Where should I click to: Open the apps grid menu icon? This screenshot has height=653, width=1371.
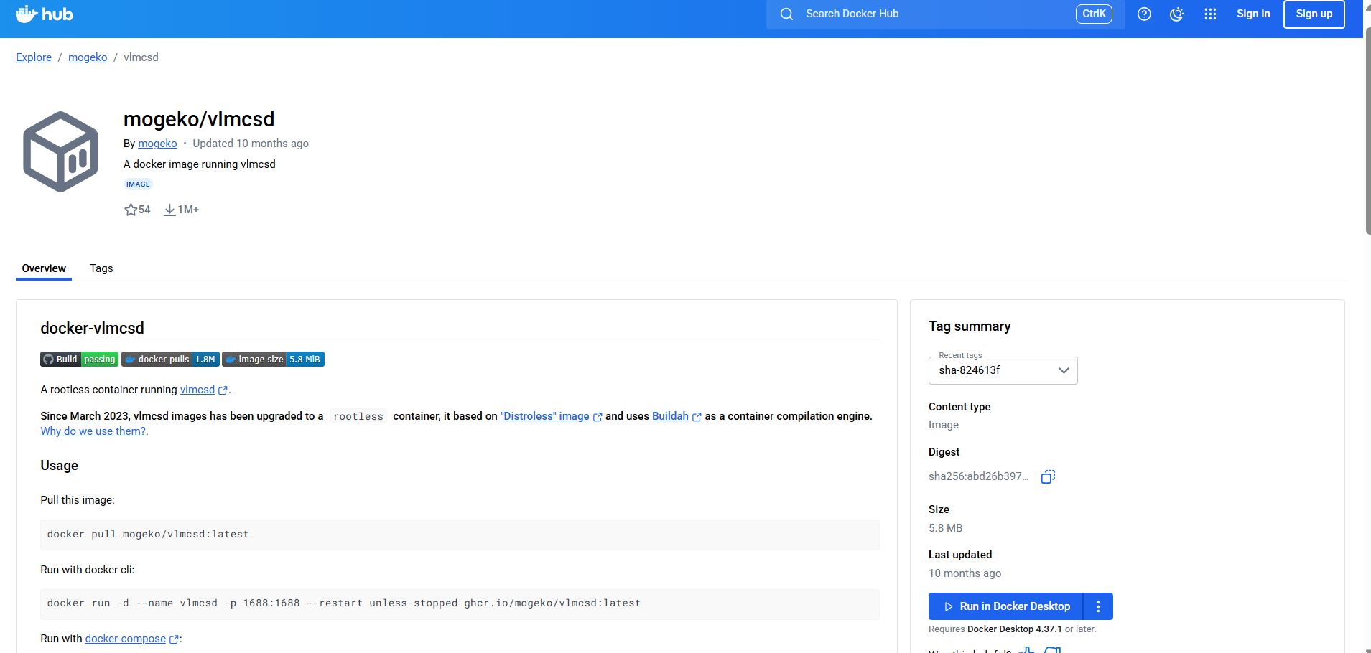coord(1210,14)
